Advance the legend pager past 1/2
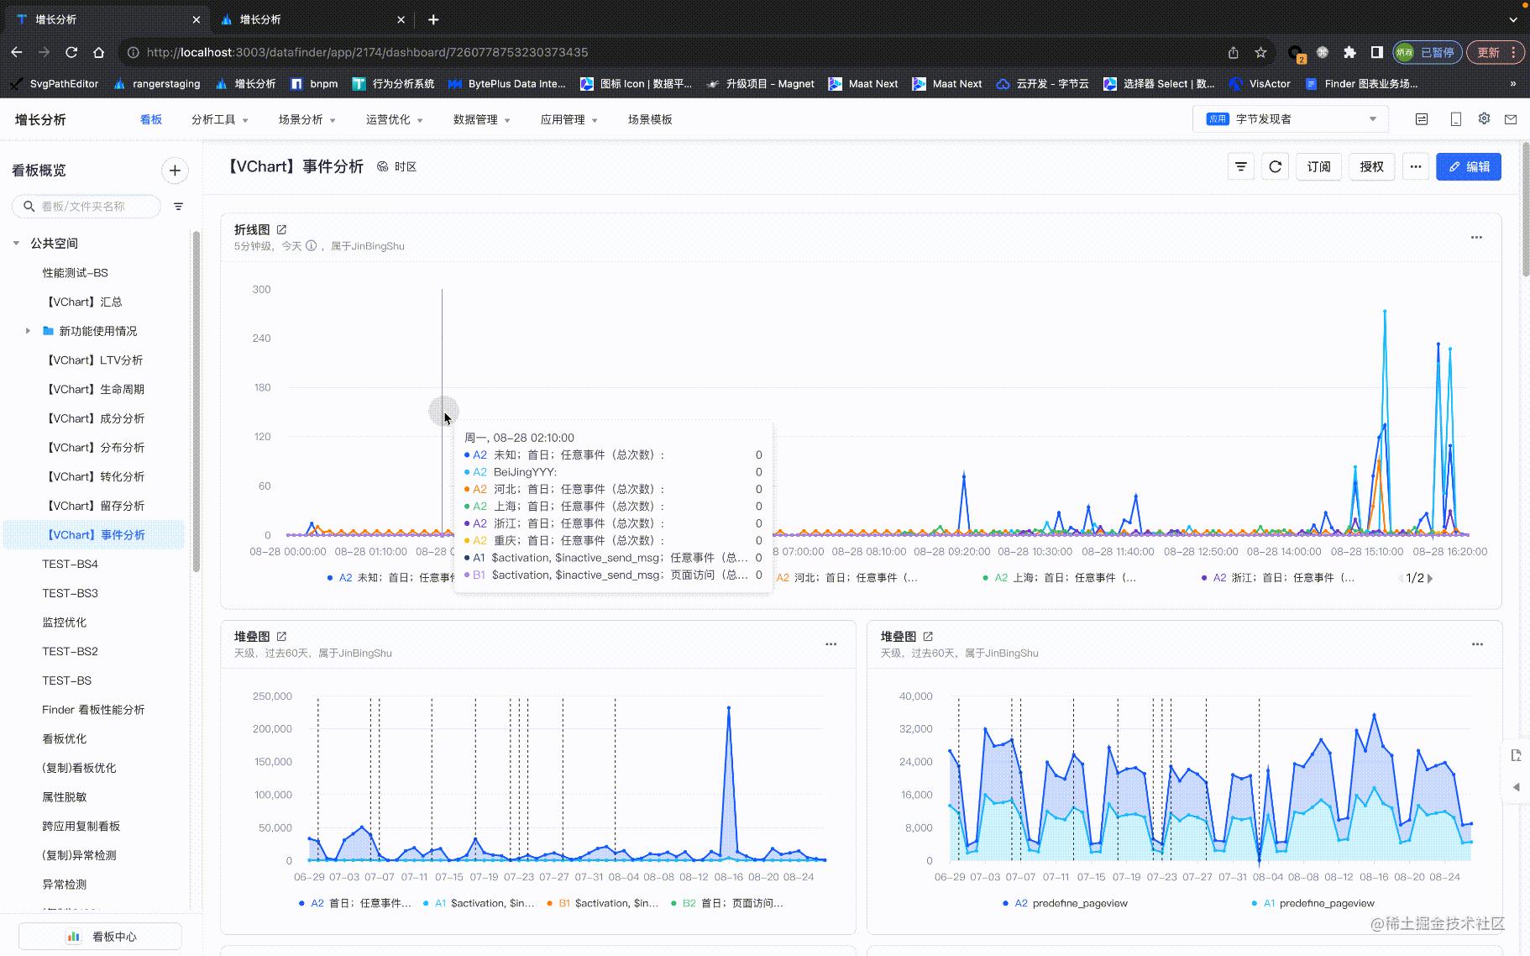The image size is (1530, 956). (x=1431, y=578)
